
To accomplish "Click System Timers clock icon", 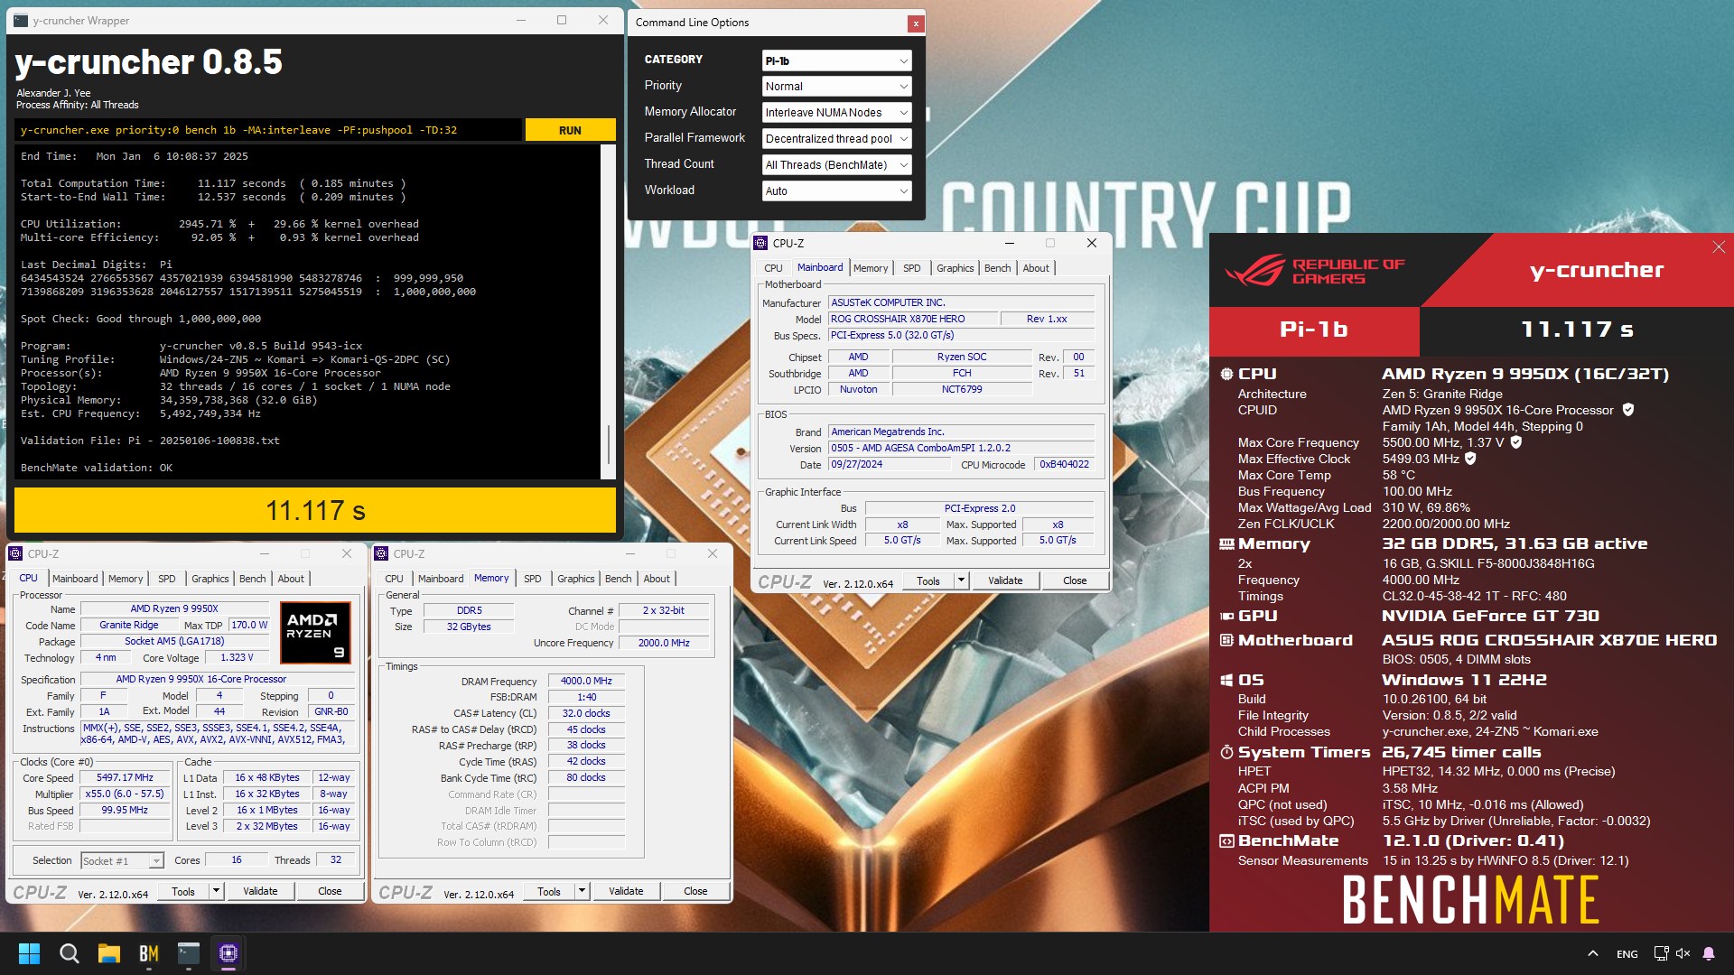I will coord(1226,752).
